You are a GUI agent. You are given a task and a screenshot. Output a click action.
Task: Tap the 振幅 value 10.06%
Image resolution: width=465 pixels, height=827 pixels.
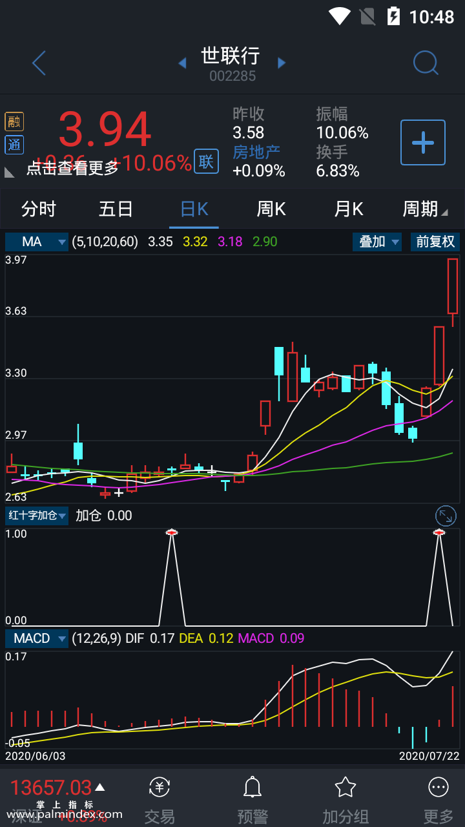click(x=342, y=132)
